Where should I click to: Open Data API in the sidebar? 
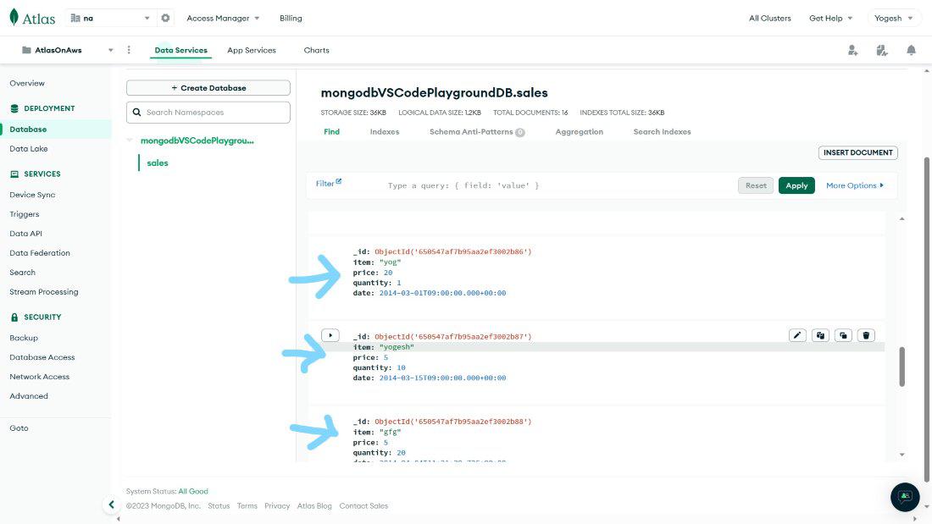25,234
